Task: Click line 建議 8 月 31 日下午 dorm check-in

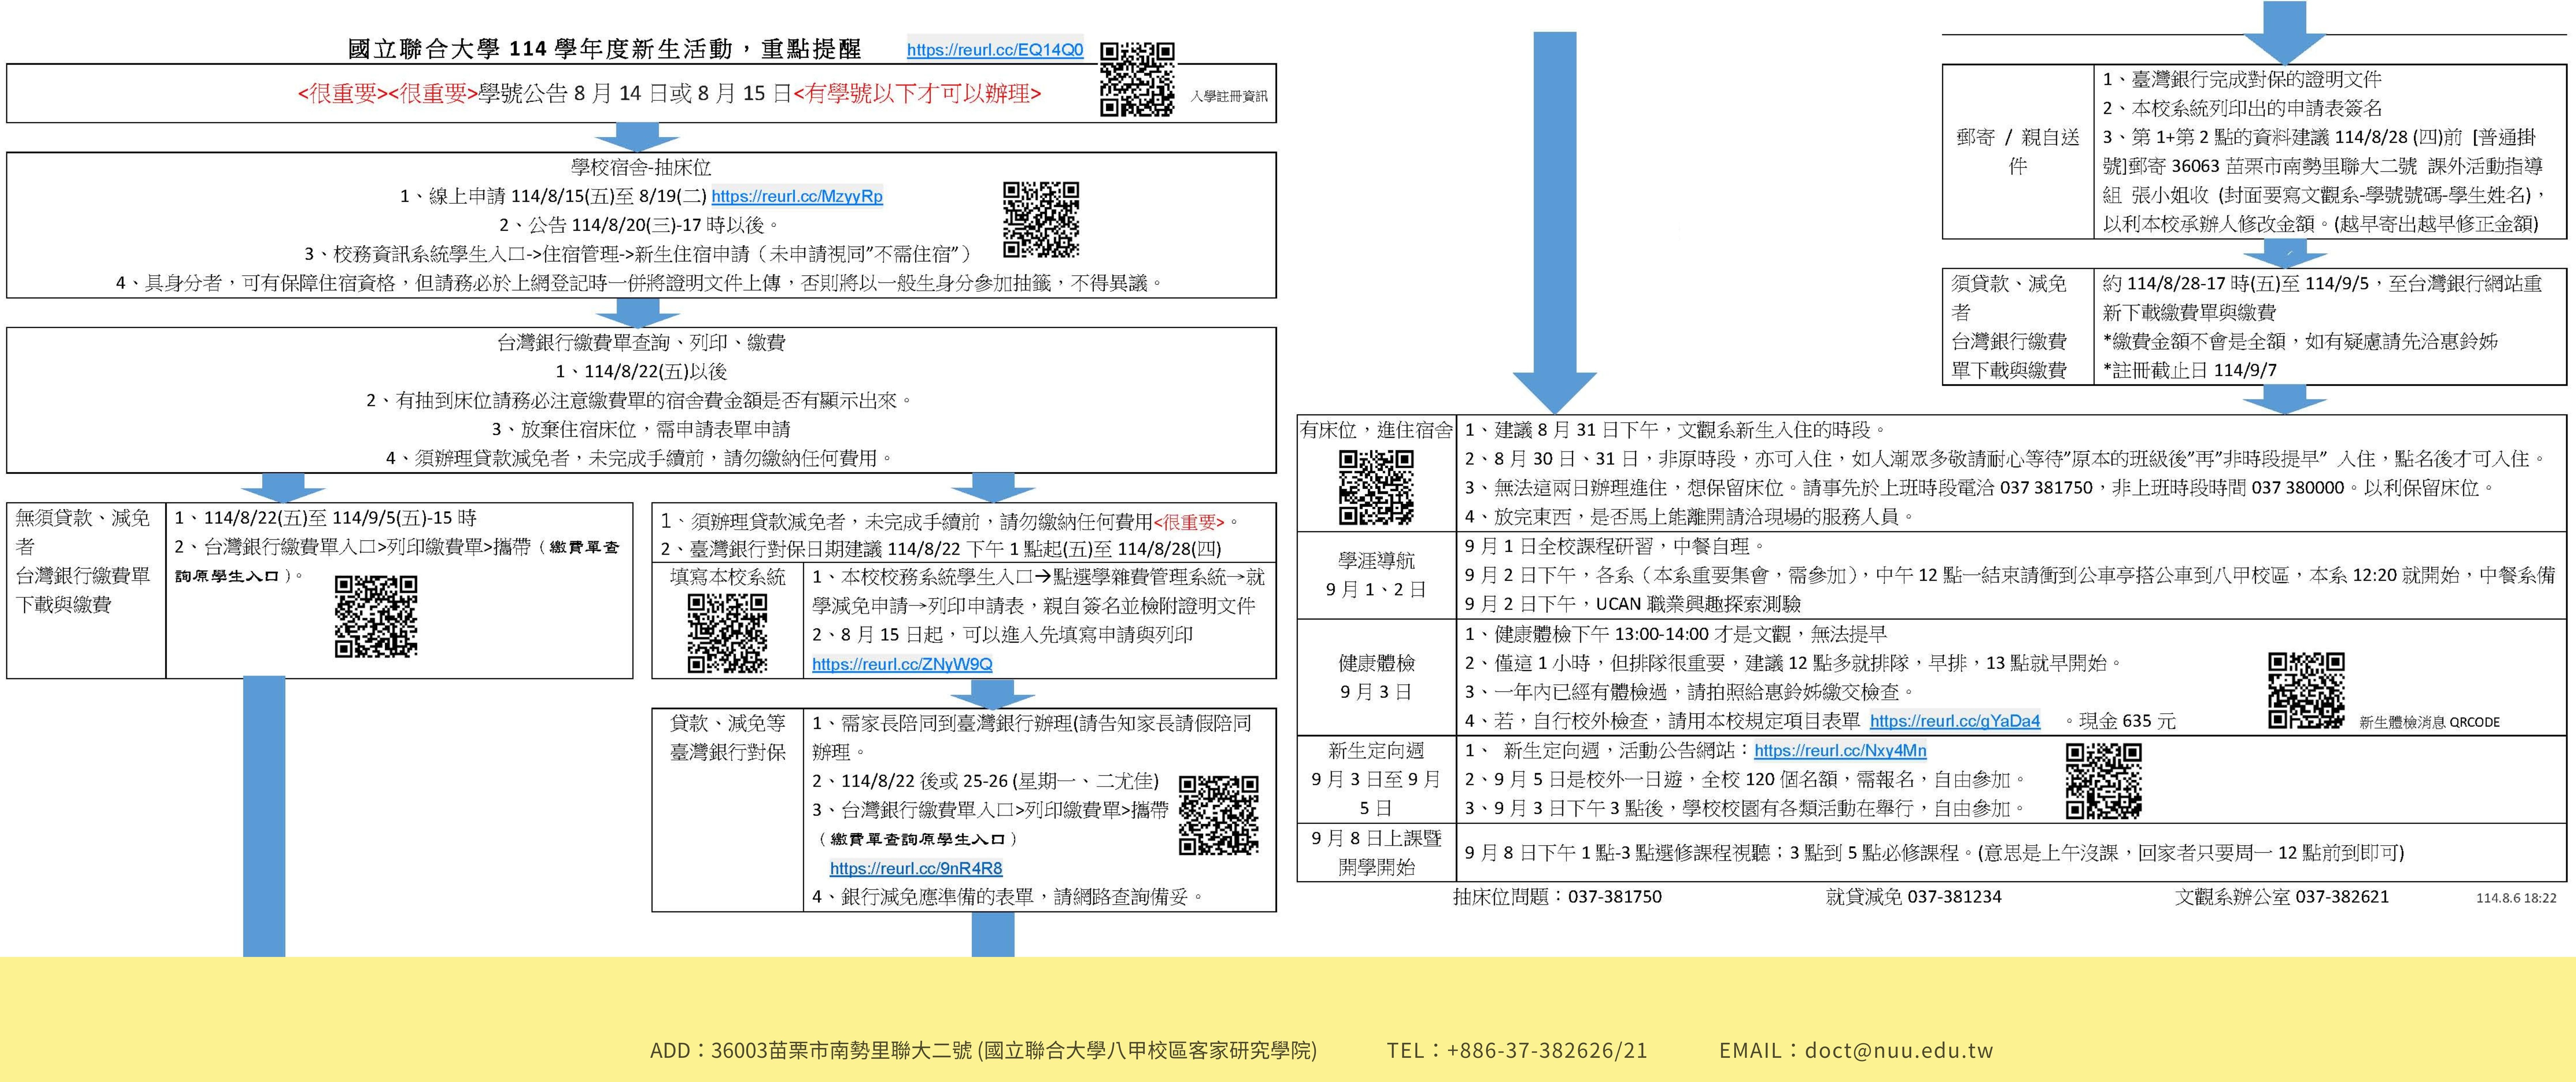Action: coord(1675,430)
